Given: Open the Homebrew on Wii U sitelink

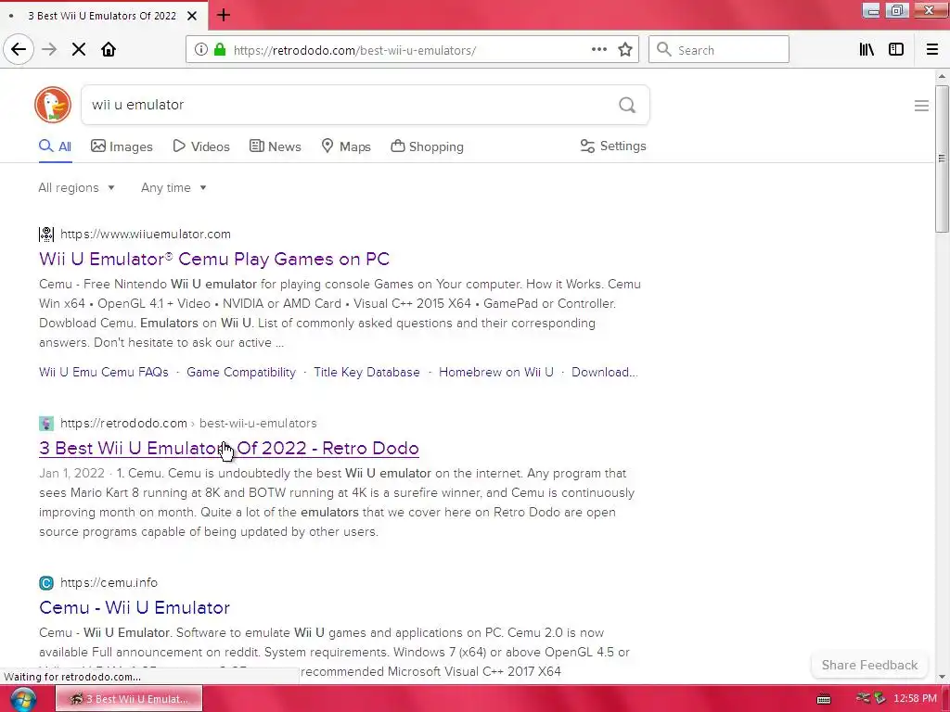Looking at the screenshot, I should pos(496,372).
